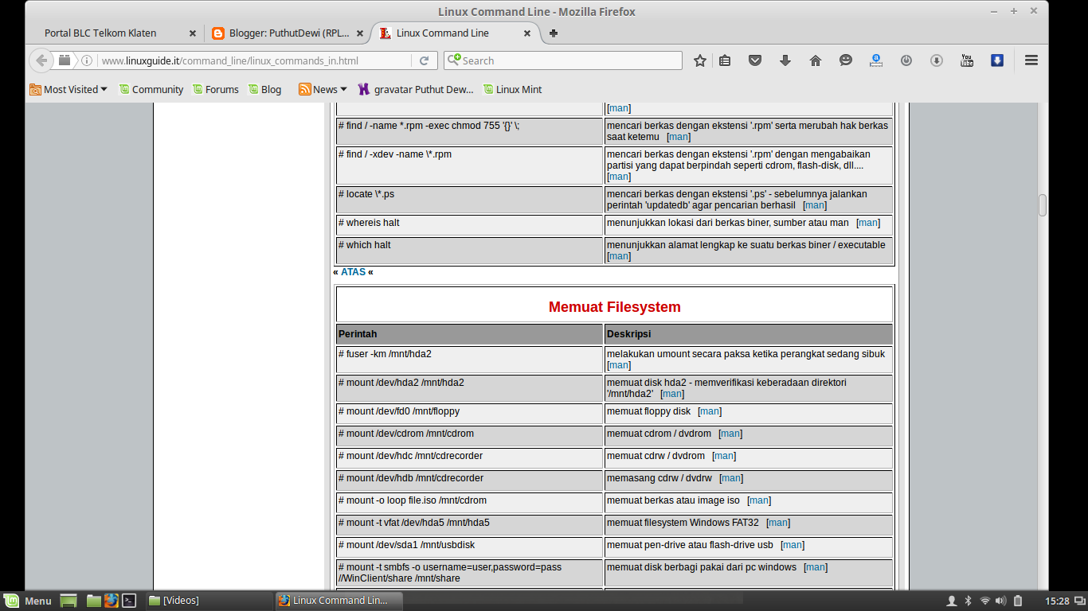
Task: Open the Bluetooth tray icon
Action: coord(969,601)
